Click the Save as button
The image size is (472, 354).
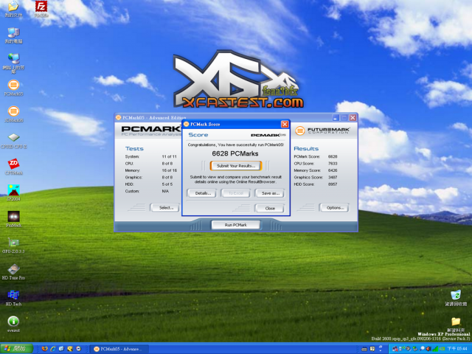tap(269, 193)
